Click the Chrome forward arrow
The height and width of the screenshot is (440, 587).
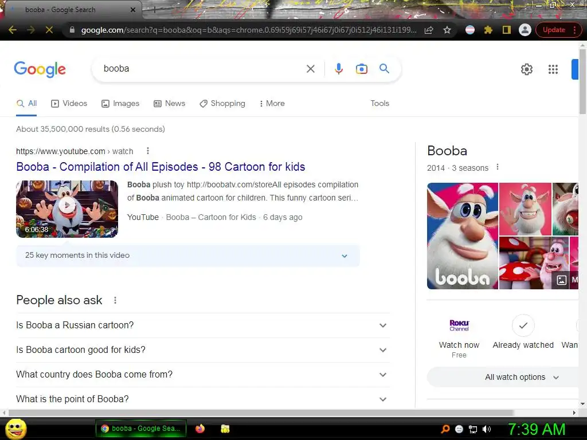(x=31, y=30)
